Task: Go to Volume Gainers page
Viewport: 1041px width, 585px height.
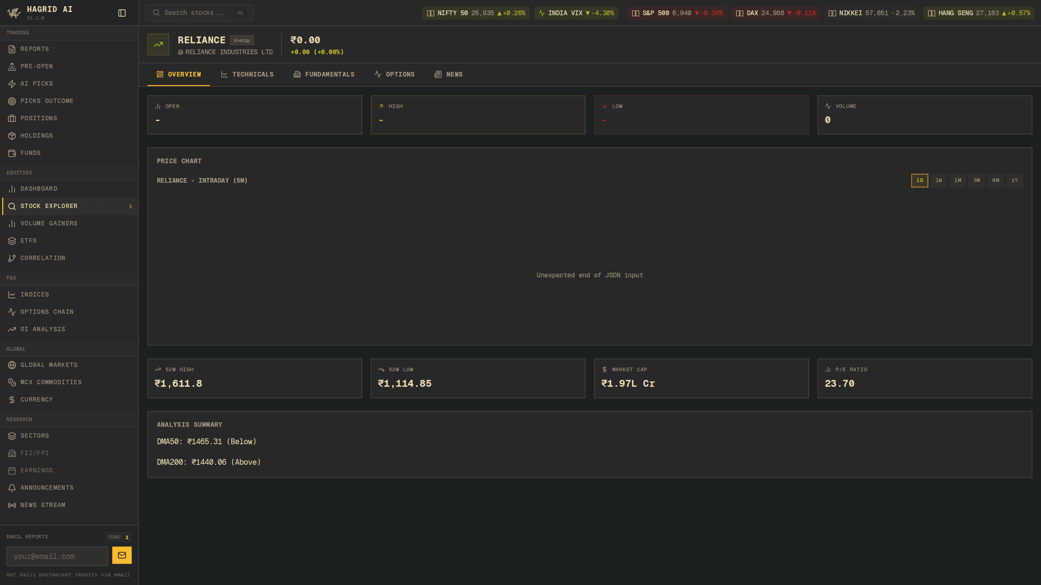Action: click(49, 223)
